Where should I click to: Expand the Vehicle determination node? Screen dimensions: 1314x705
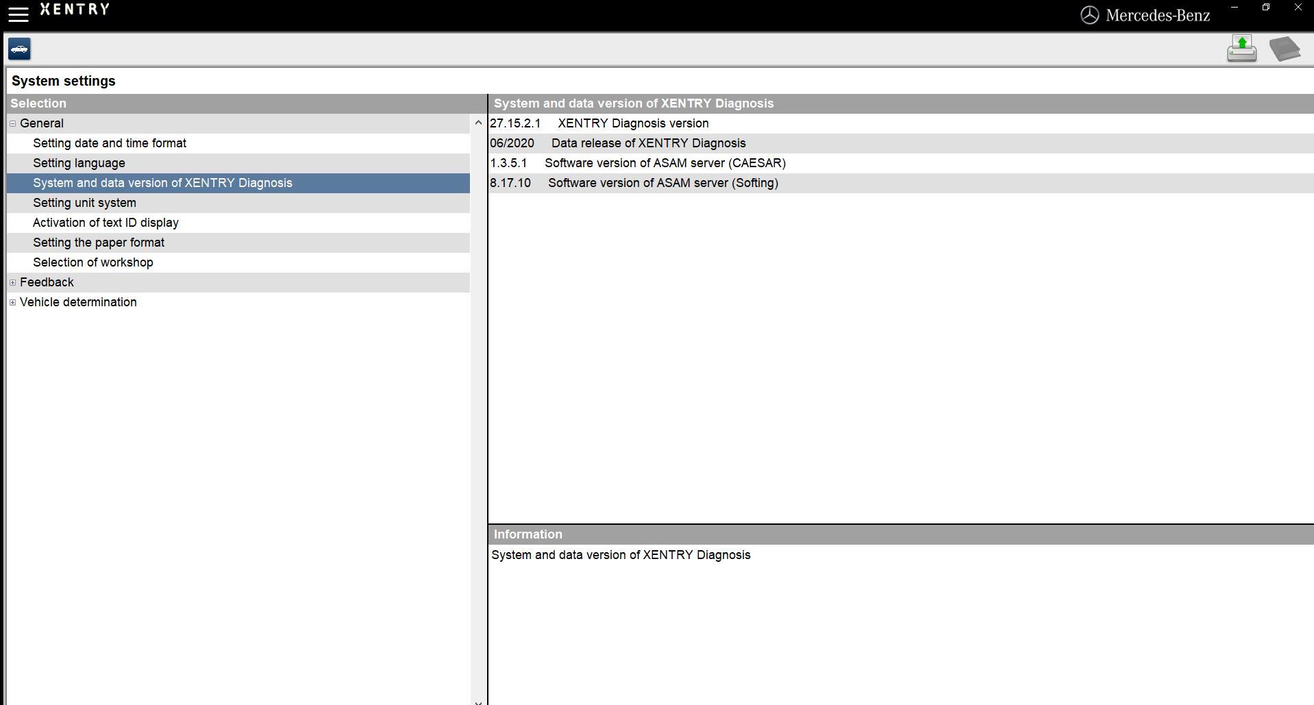12,302
